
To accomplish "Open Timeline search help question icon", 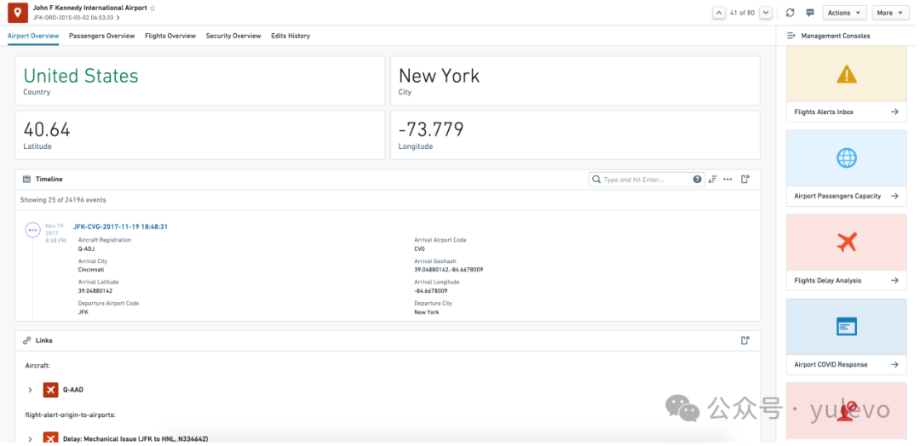I will [x=697, y=180].
